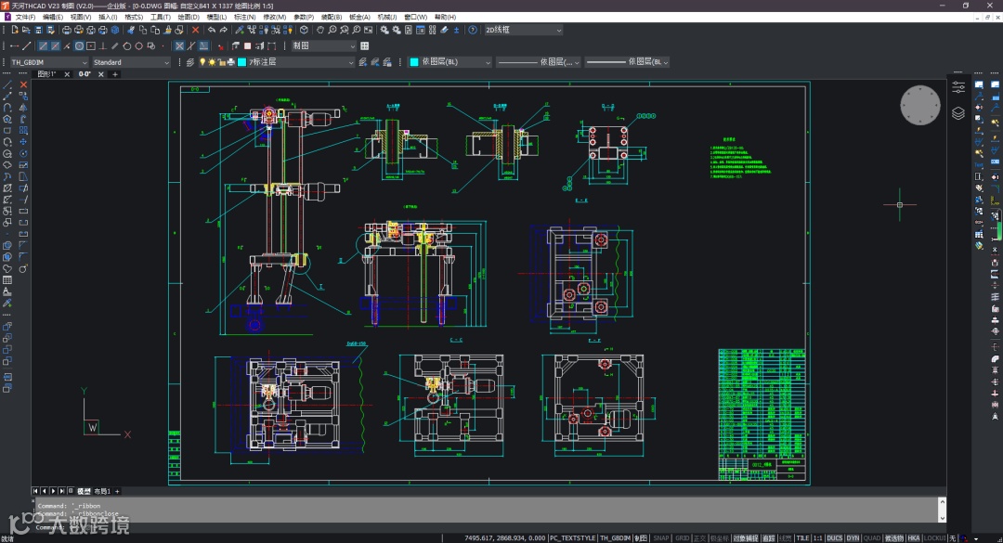Toggle SNAP mode in status bar
The image size is (1003, 543).
[x=661, y=537]
